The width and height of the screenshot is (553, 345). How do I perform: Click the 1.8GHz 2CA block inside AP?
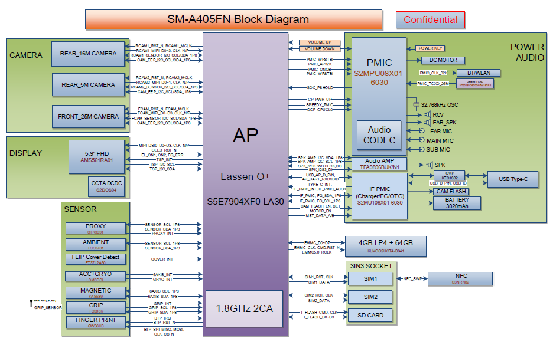click(244, 309)
